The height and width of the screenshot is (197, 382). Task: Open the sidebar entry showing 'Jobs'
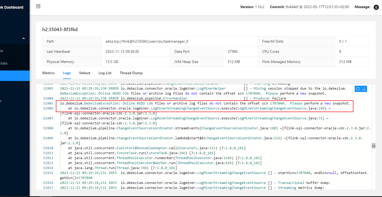pyautogui.click(x=4, y=63)
